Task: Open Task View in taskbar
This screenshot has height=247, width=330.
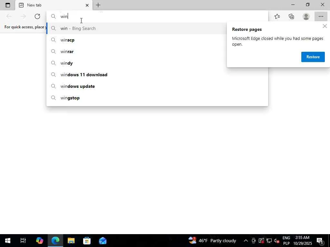Action: pyautogui.click(x=23, y=241)
